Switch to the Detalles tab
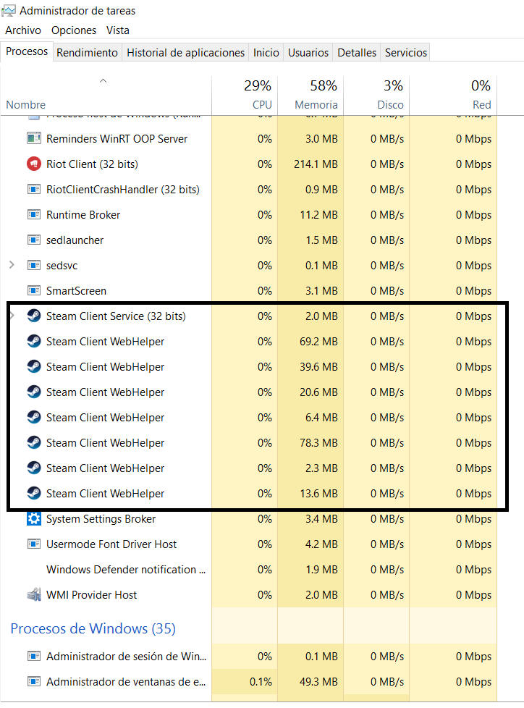524x708 pixels. [x=357, y=52]
